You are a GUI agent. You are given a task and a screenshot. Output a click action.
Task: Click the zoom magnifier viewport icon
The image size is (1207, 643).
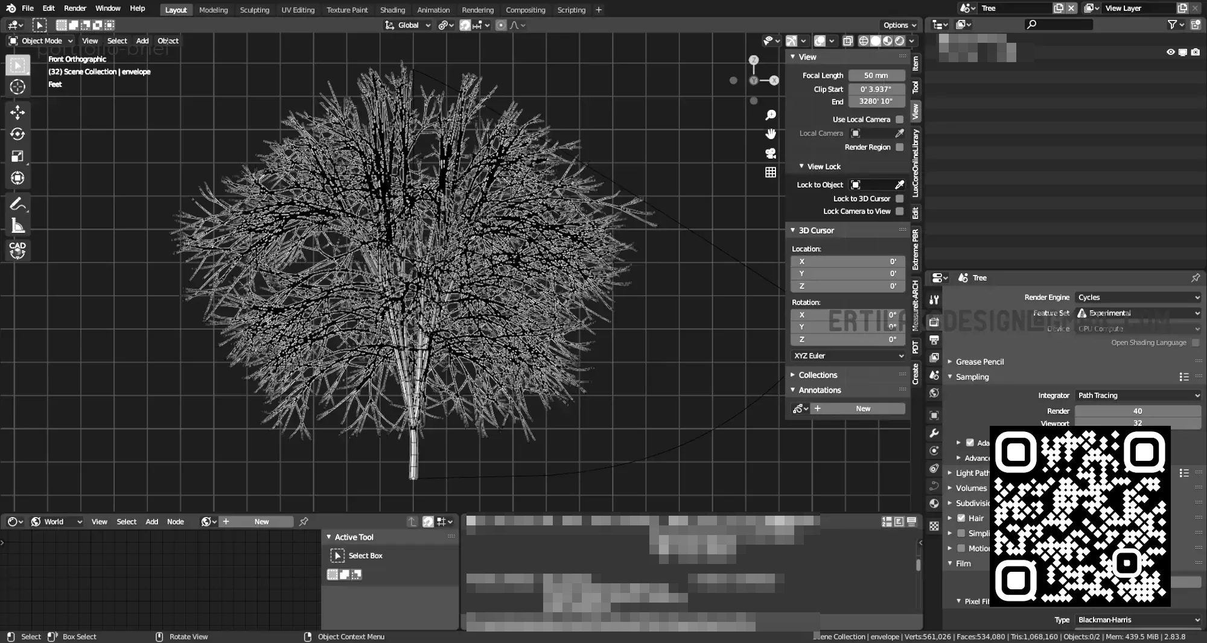[x=771, y=115]
